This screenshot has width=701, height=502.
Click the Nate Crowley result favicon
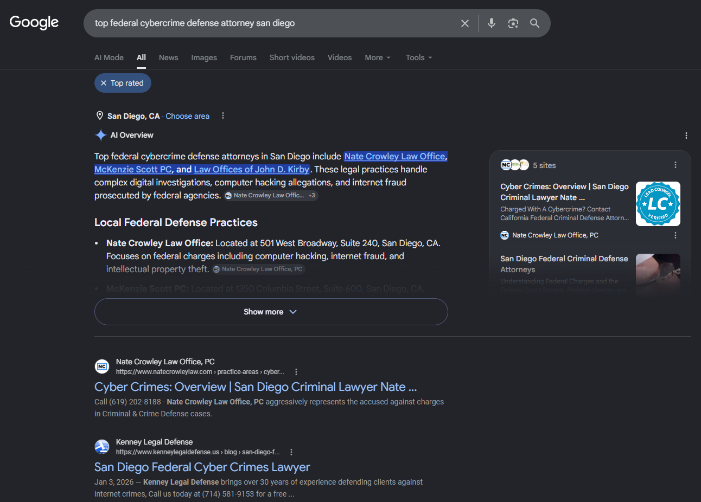click(x=102, y=366)
